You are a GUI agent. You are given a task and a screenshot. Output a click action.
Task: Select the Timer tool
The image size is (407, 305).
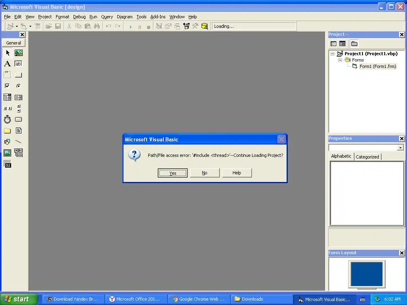(x=8, y=119)
